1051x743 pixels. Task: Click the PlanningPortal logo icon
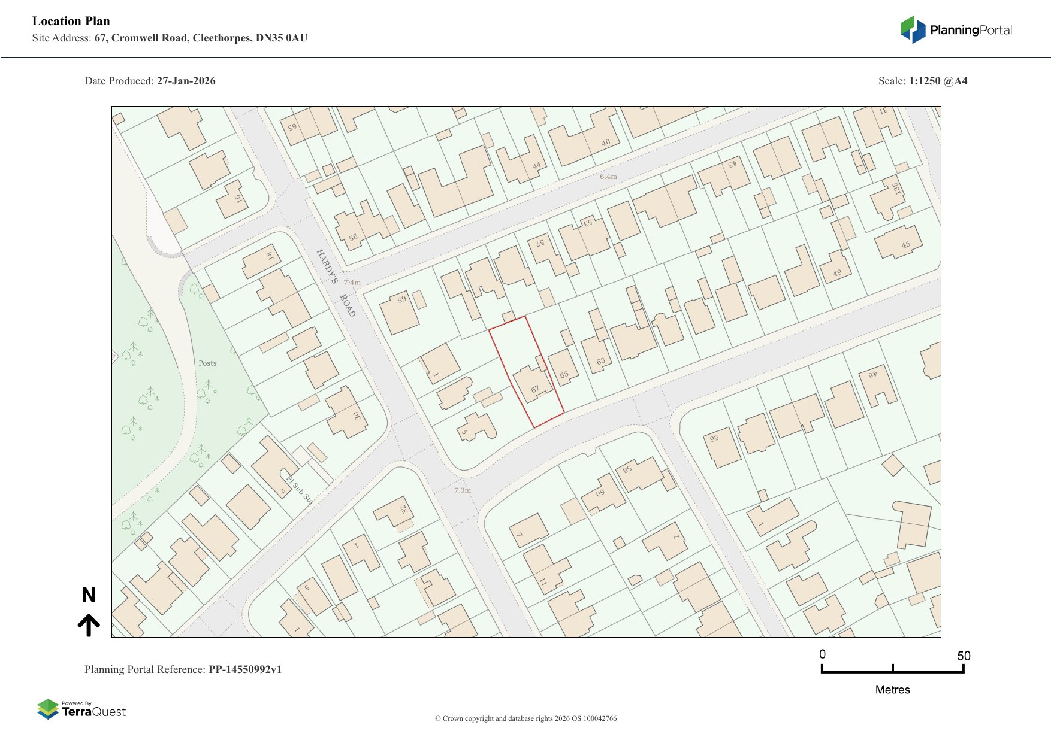[x=913, y=30]
